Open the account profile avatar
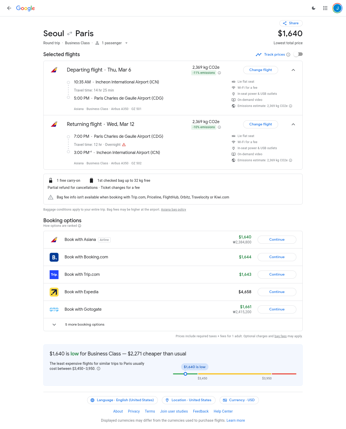This screenshot has width=346, height=429. tap(337, 8)
